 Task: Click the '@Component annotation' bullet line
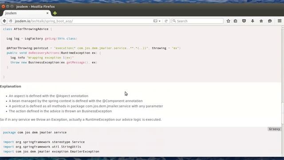pos(76,101)
